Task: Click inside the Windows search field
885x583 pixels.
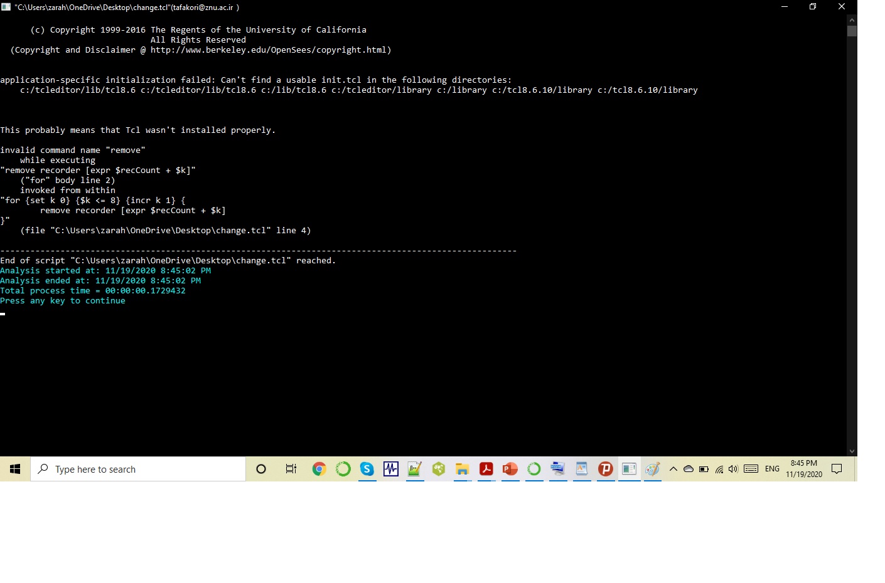Action: (x=138, y=469)
